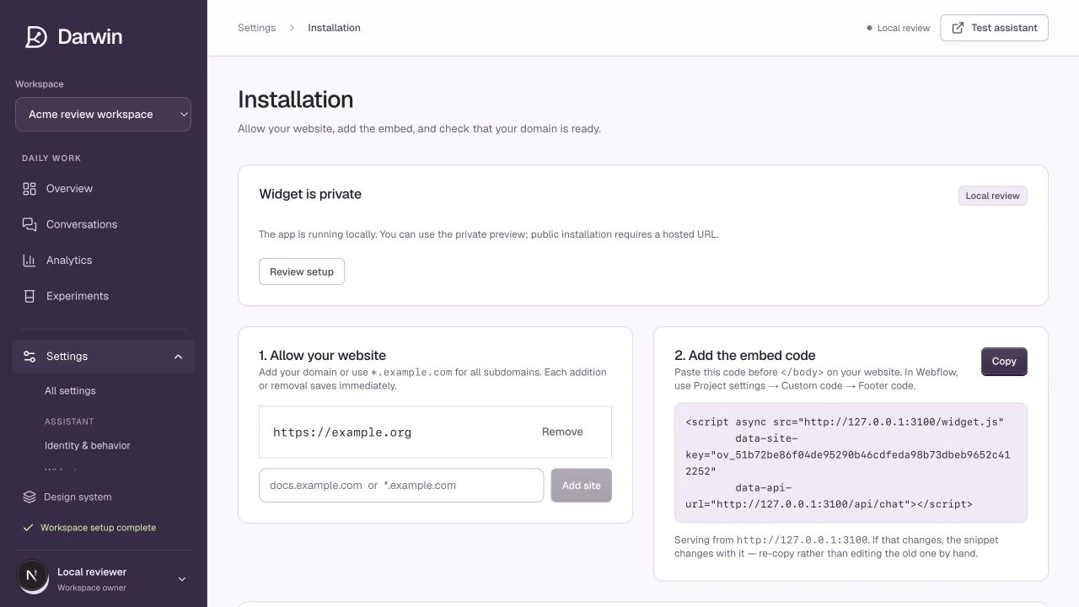Collapse the Settings section chevron
1079x607 pixels.
point(178,357)
